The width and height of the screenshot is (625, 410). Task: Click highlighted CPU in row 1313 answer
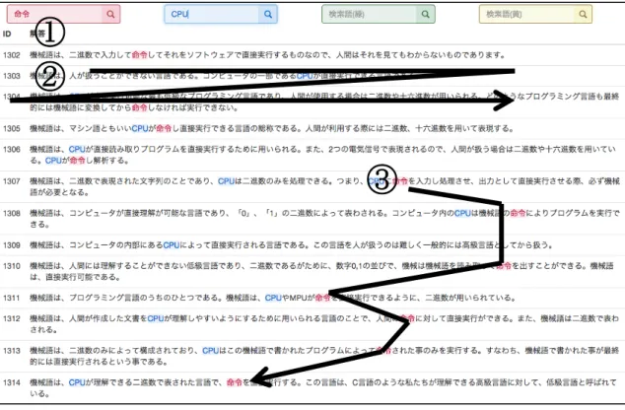click(x=211, y=351)
